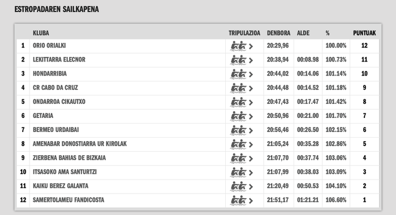Viewport: 396px width, 215px height.
Task: Open Ondarroa Cikautxo crew rowers icon
Action: (238, 102)
